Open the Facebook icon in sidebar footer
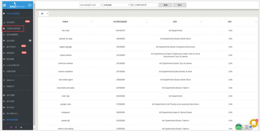The height and width of the screenshot is (131, 260). pos(16,127)
